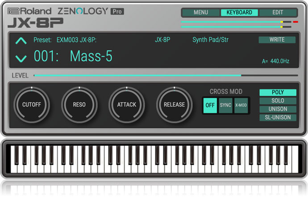Open the EDIT tab
The width and height of the screenshot is (308, 200).
point(278,12)
